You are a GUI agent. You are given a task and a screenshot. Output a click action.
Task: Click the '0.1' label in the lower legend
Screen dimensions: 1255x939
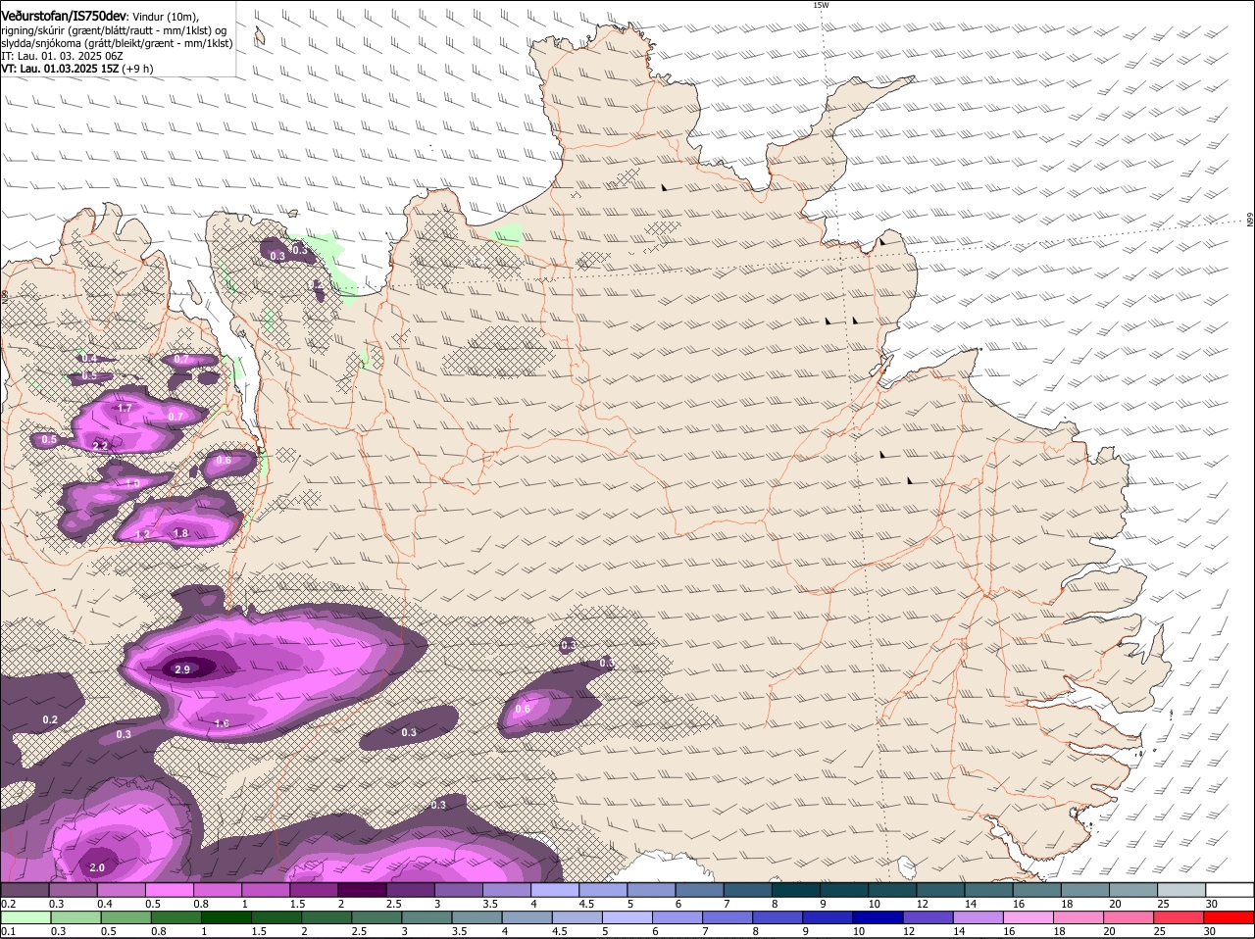pyautogui.click(x=8, y=931)
